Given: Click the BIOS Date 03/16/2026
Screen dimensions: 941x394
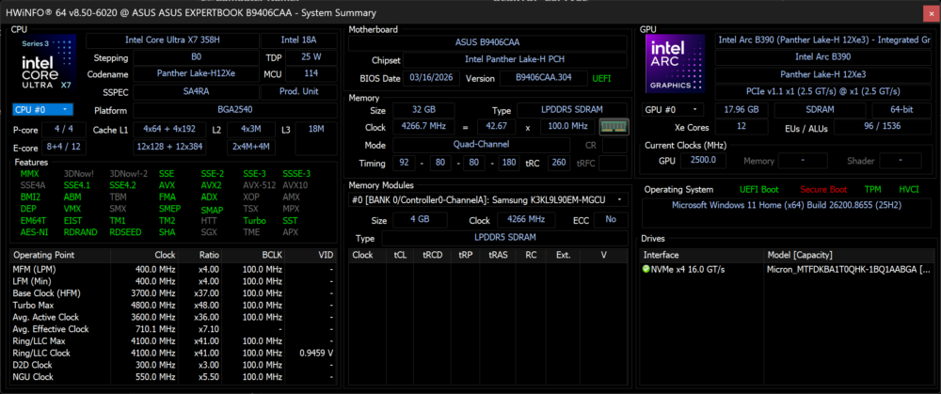Looking at the screenshot, I should click(x=432, y=79).
